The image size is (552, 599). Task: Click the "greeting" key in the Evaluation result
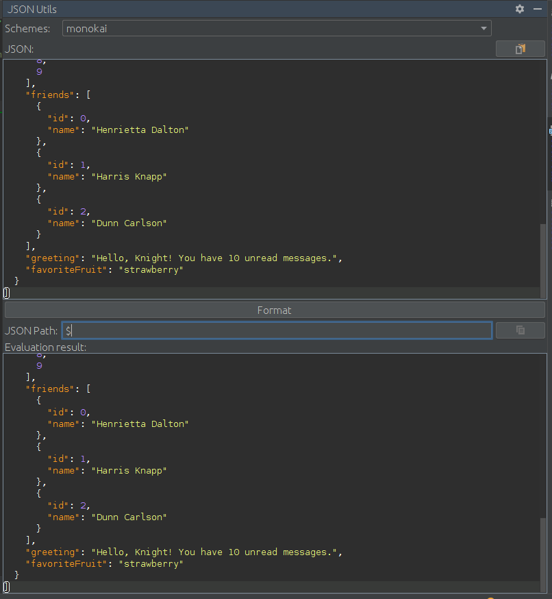(53, 552)
